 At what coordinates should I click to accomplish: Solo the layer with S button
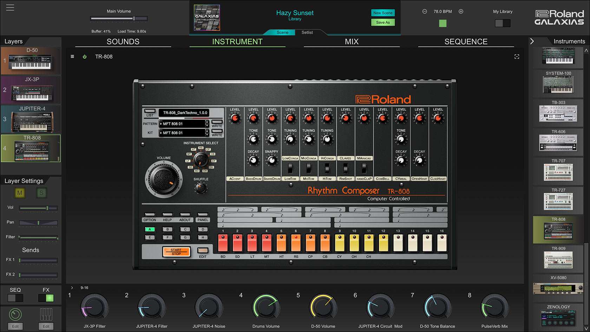pos(41,193)
